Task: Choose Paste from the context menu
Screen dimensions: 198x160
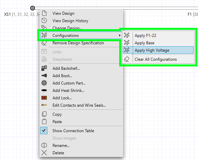Action: (81, 121)
